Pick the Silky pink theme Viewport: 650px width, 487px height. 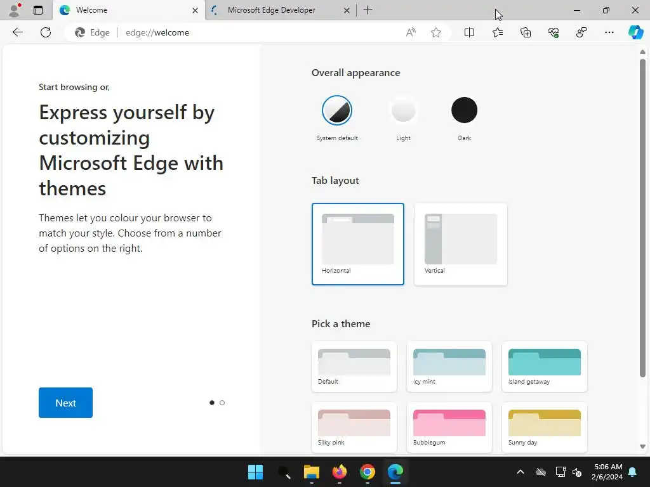click(354, 427)
